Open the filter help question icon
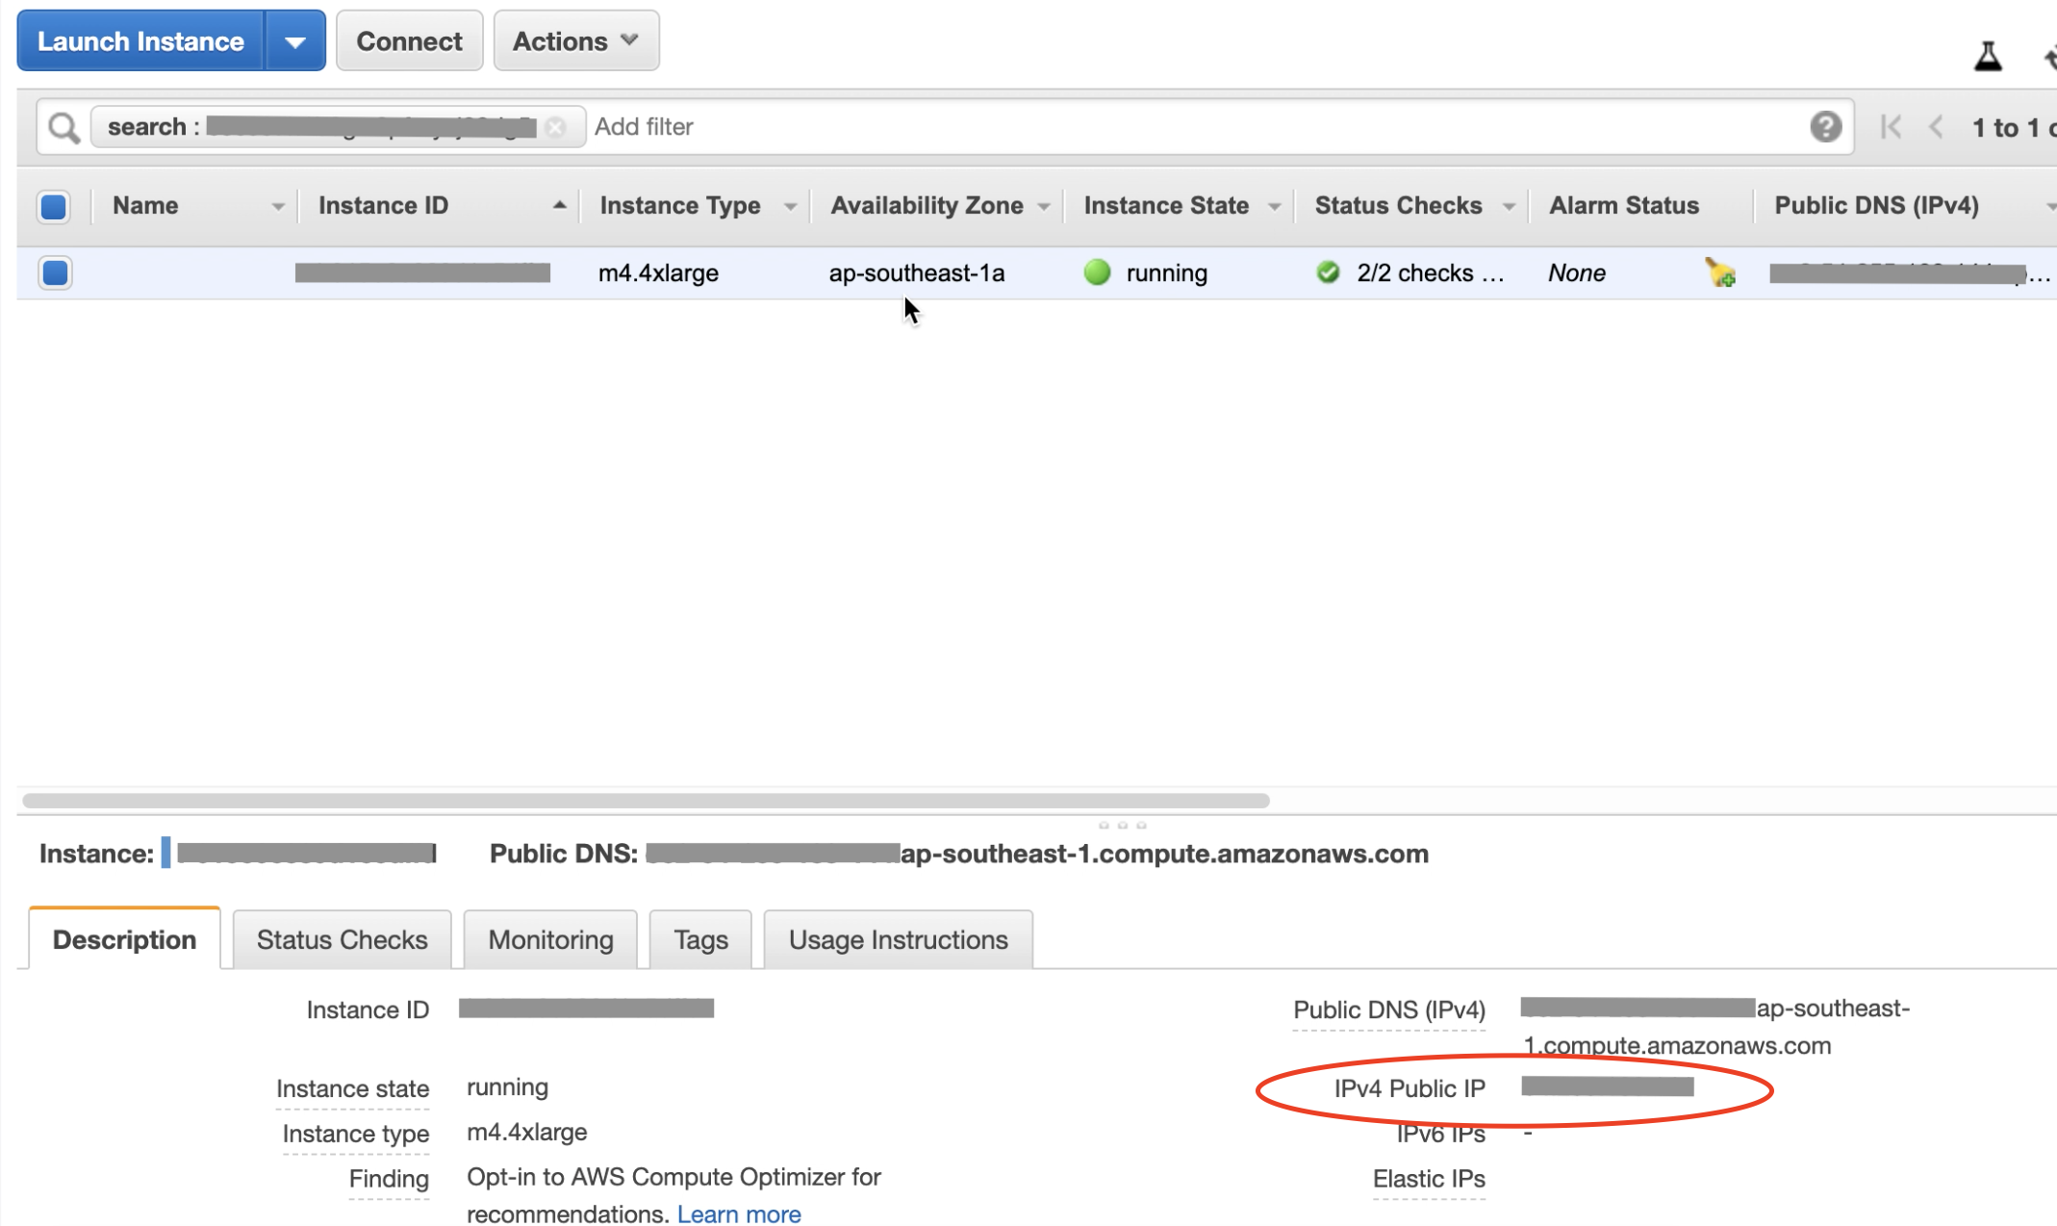The height and width of the screenshot is (1226, 2057). pyautogui.click(x=1825, y=127)
